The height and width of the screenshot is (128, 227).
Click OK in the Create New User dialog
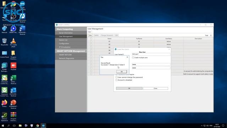coord(129,89)
